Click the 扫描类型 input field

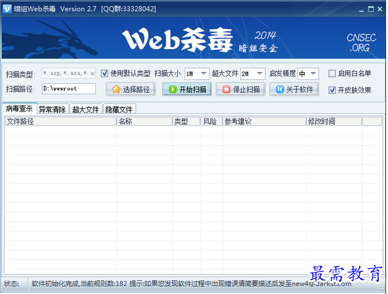(69, 73)
